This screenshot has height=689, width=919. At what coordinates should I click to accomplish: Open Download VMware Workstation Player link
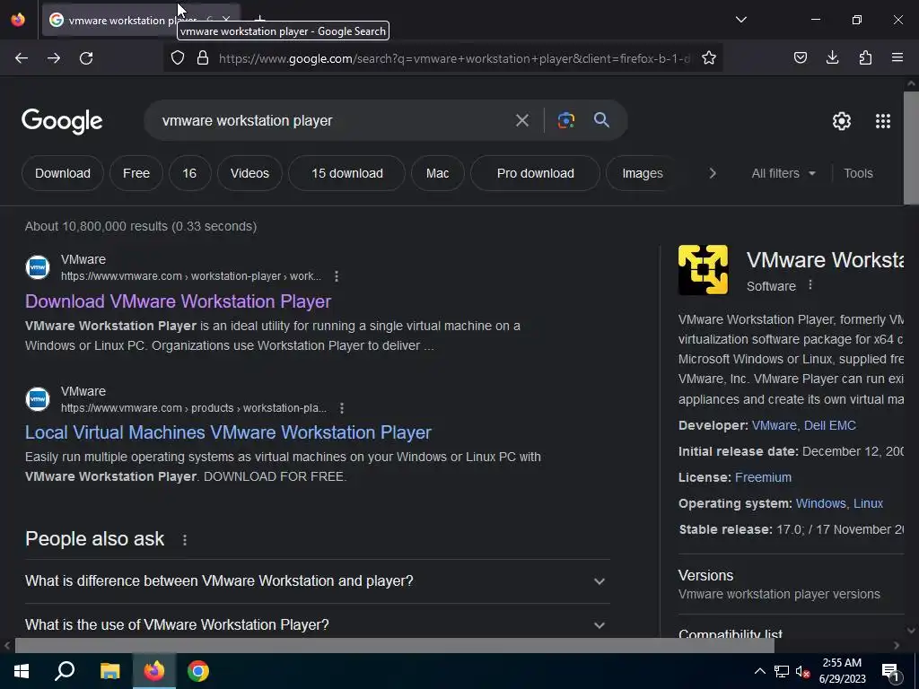(179, 301)
